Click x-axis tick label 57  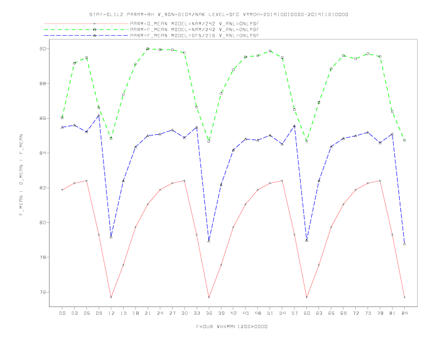[x=295, y=313]
